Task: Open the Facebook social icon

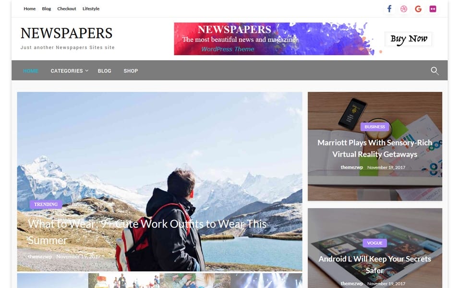Action: (x=389, y=9)
